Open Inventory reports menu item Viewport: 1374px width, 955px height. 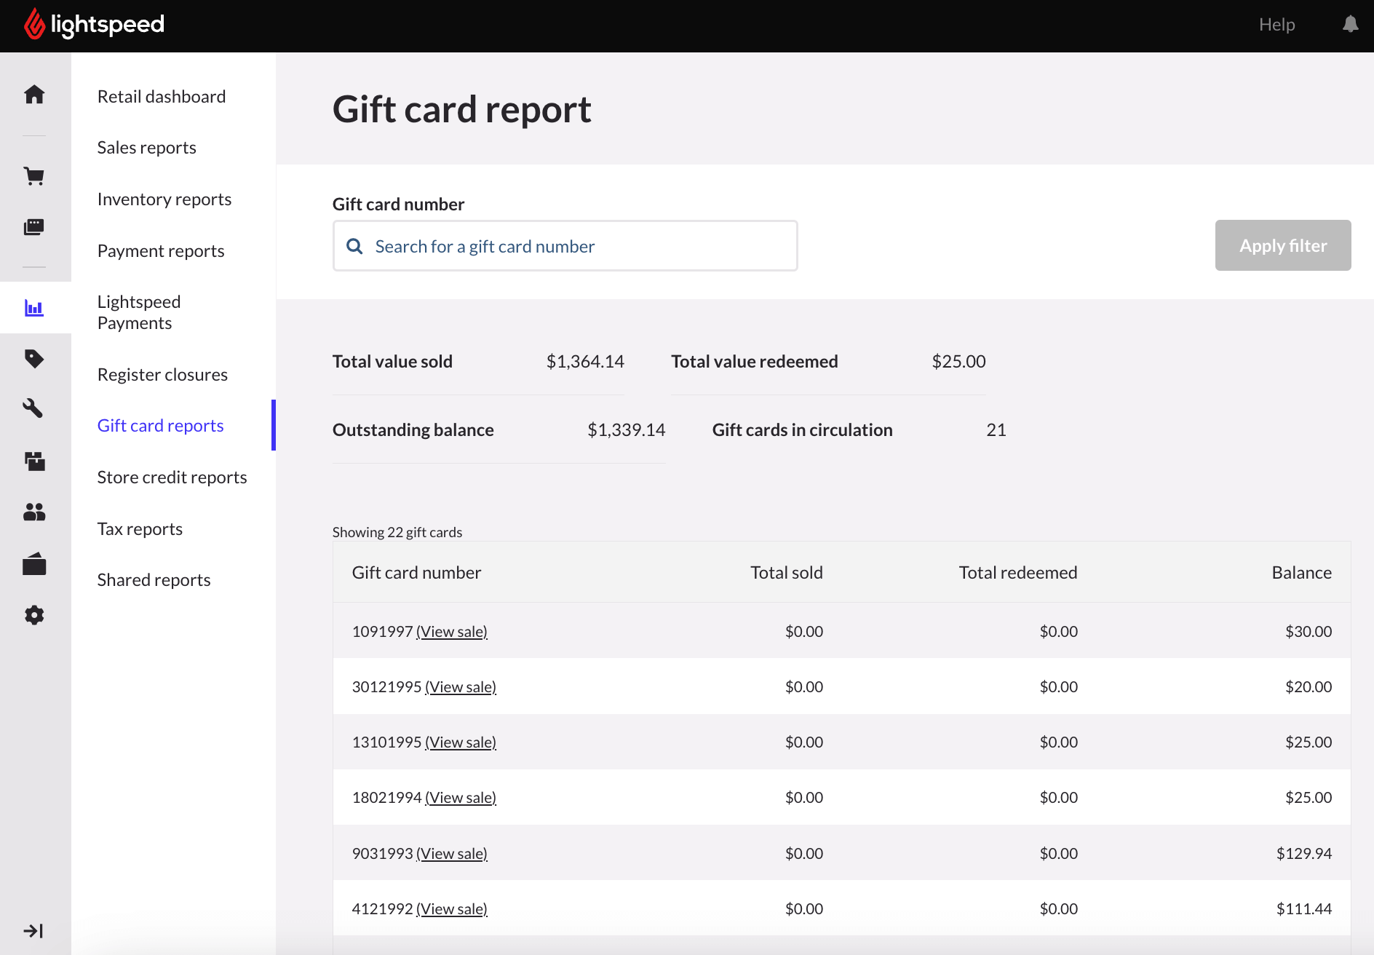(x=164, y=199)
